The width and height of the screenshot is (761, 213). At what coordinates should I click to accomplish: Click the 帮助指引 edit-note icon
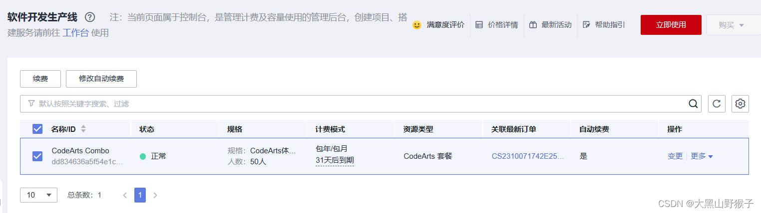point(586,25)
